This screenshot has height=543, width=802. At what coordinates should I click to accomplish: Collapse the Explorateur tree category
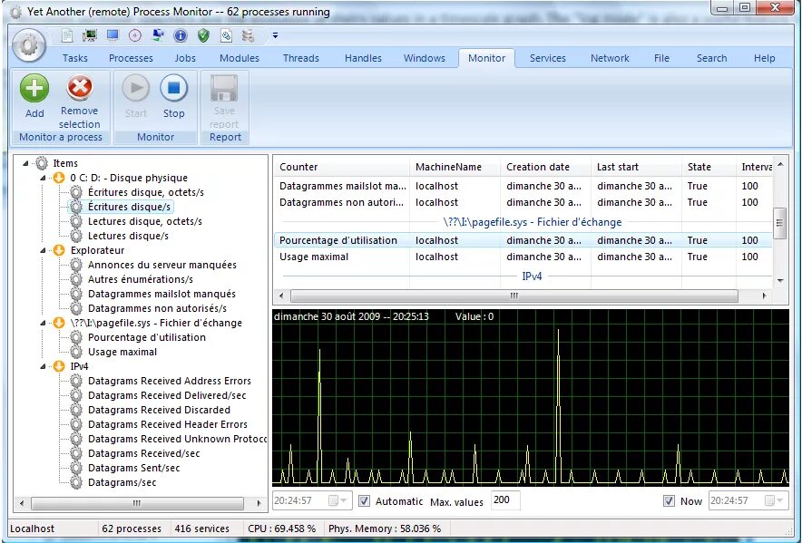[x=43, y=250]
